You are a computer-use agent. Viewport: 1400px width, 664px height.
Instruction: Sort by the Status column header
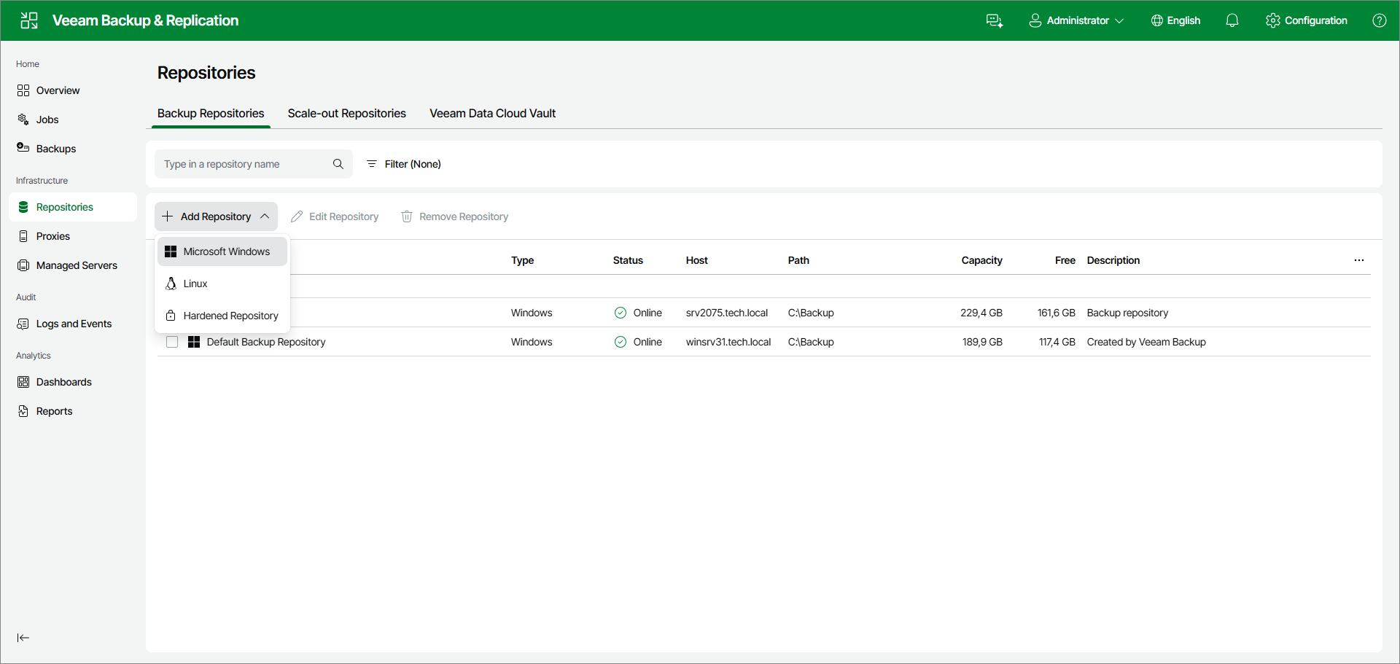[x=628, y=260]
